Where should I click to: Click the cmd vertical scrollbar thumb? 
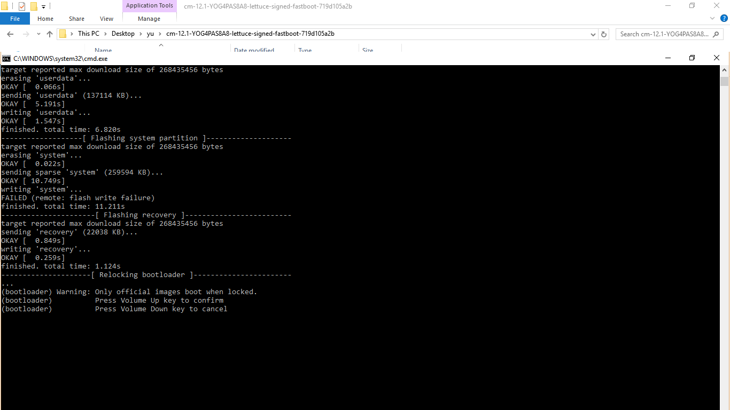tap(724, 81)
